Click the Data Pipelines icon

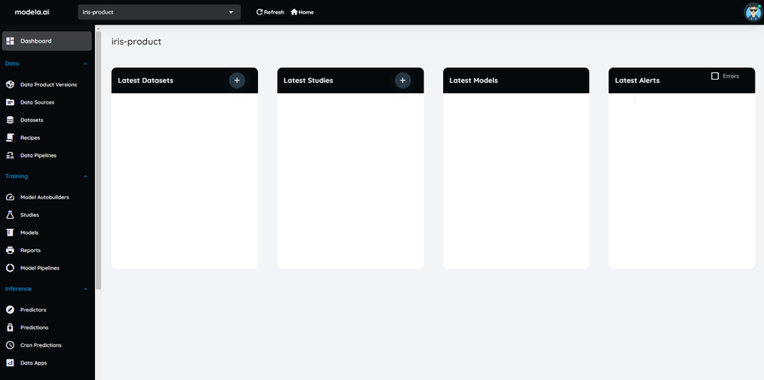click(x=10, y=156)
